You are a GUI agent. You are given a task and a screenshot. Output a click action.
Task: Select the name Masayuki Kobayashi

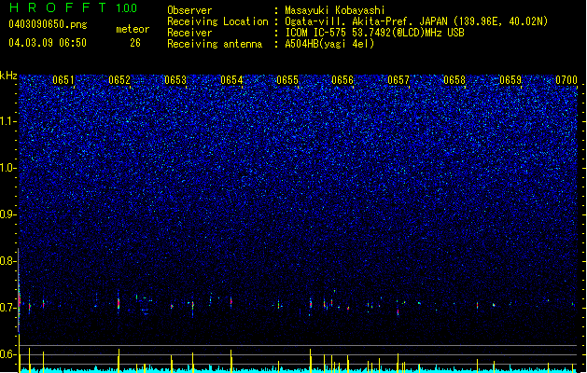tap(335, 10)
